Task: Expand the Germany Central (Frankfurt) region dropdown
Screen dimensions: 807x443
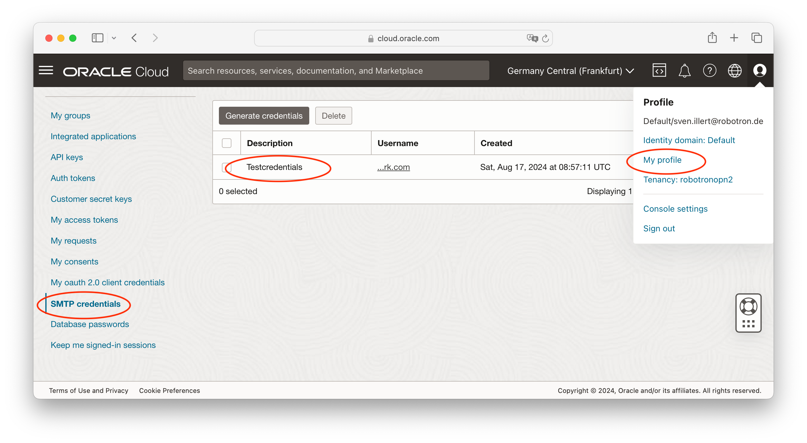Action: [571, 71]
